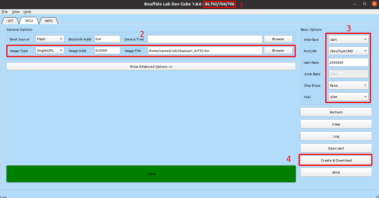Click the Clear button
379x198 pixels.
pyautogui.click(x=336, y=124)
